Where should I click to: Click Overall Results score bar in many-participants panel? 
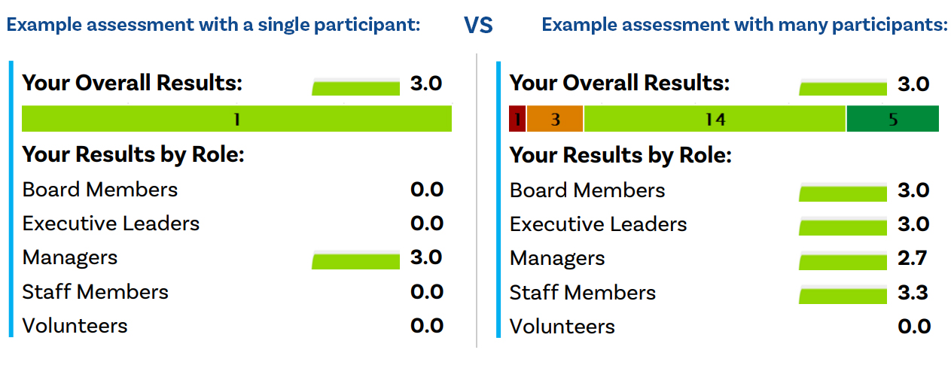pyautogui.click(x=843, y=87)
